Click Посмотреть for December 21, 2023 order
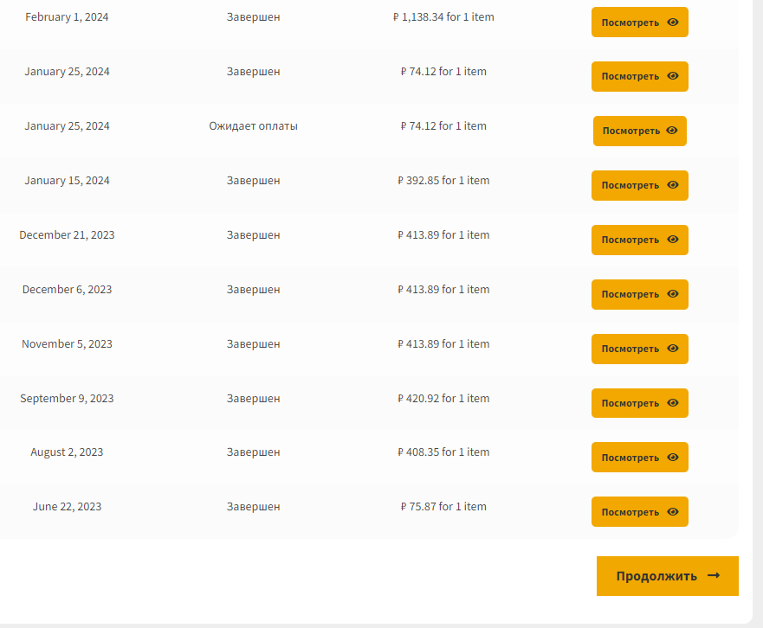This screenshot has height=628, width=763. 639,240
